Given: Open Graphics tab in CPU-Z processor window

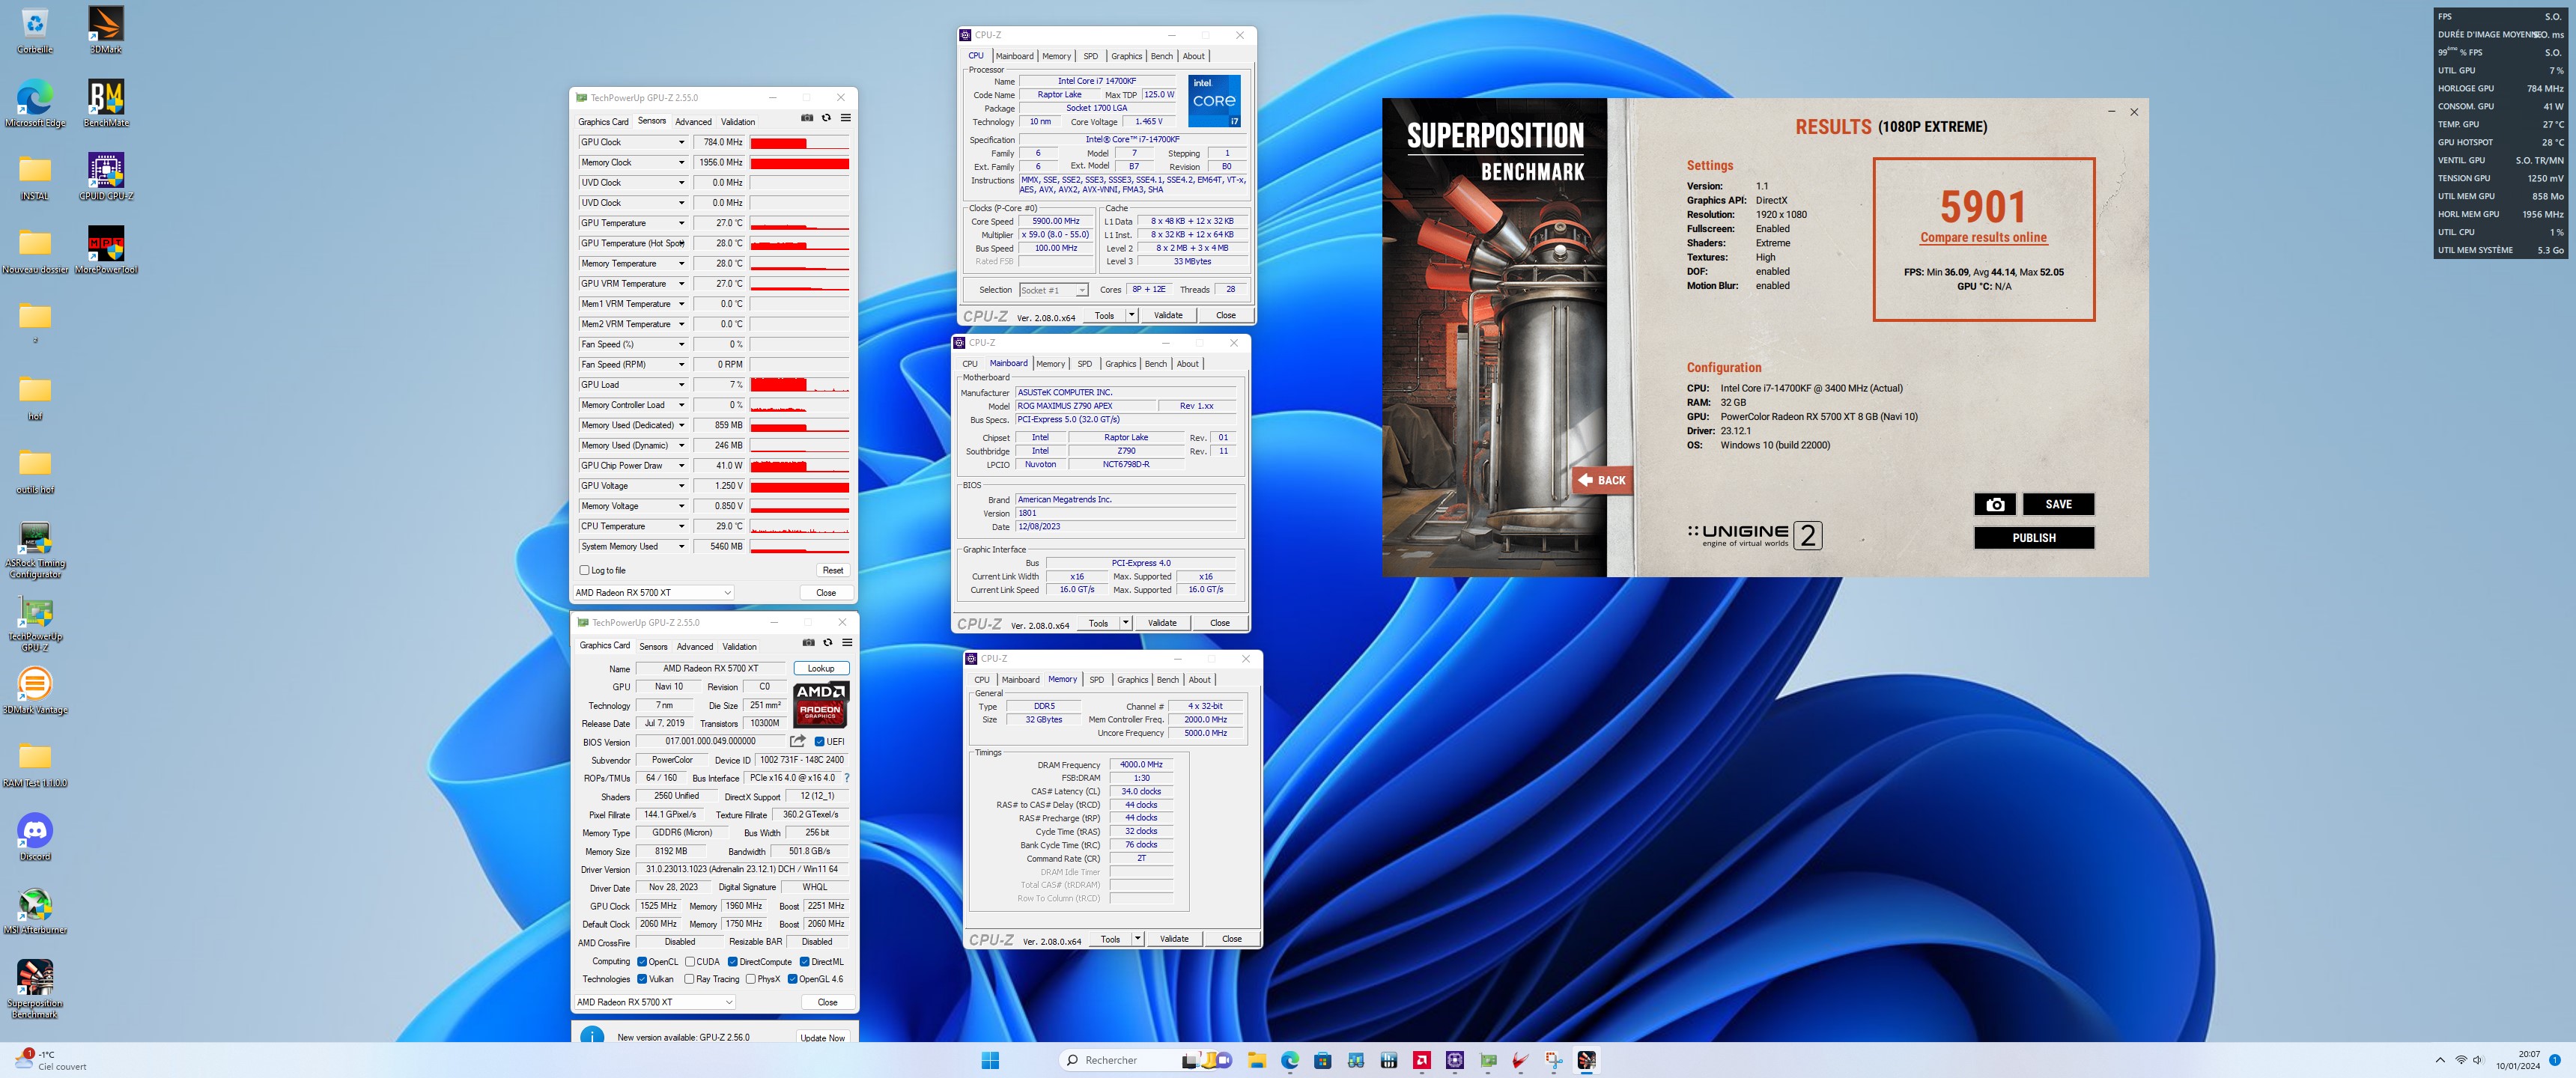Looking at the screenshot, I should (1126, 56).
